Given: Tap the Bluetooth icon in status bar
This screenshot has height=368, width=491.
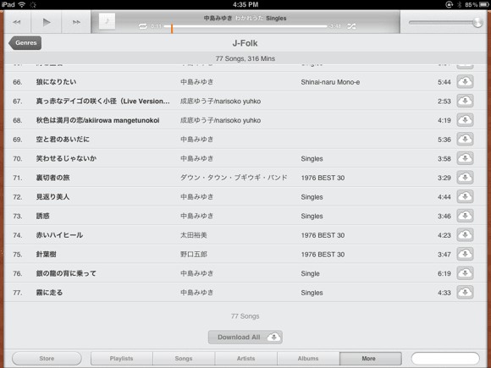Looking at the screenshot, I should click(460, 5).
